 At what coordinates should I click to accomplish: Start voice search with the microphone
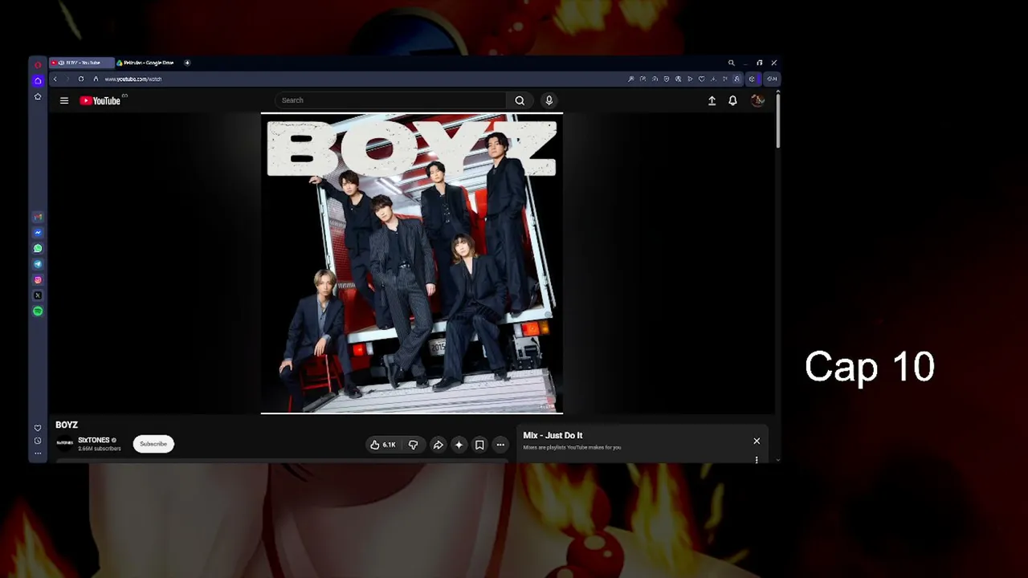[549, 100]
